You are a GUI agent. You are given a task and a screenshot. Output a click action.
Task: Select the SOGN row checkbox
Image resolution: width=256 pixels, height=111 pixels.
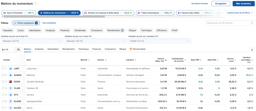click(x=3, y=81)
